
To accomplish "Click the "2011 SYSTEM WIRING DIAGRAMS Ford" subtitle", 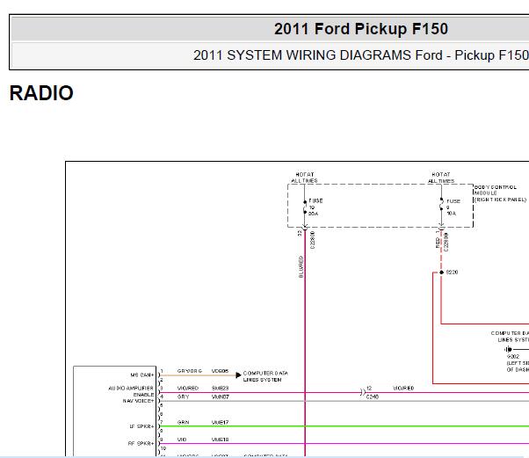I will 317,55.
